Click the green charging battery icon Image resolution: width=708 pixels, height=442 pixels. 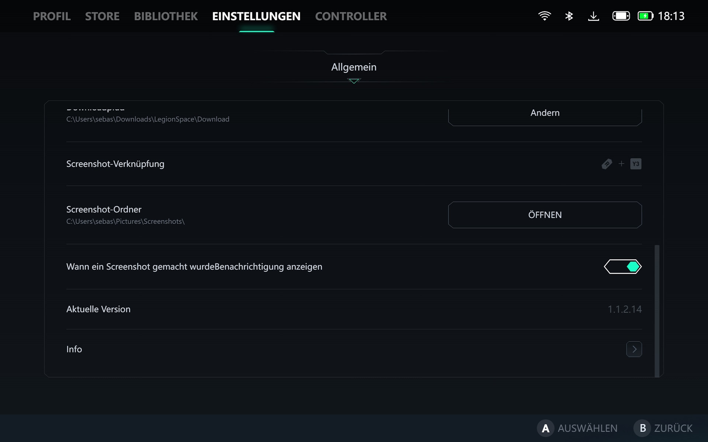(x=645, y=16)
